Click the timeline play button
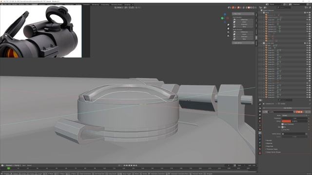The image size is (312, 175). (131, 165)
